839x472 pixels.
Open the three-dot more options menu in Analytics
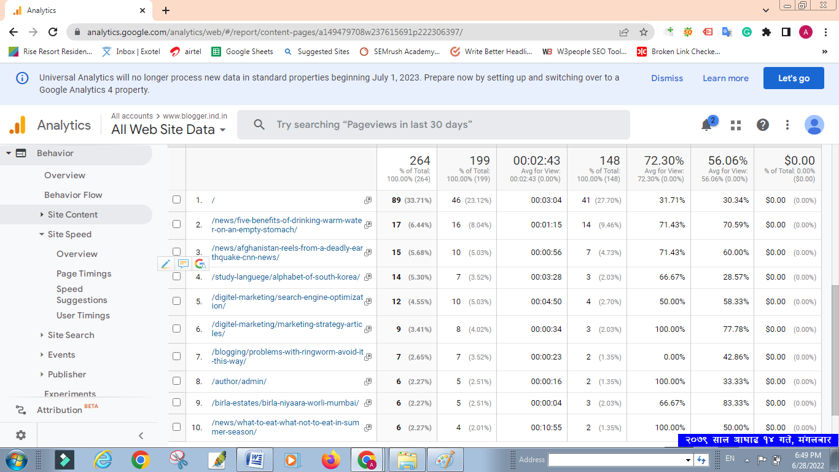pyautogui.click(x=787, y=125)
